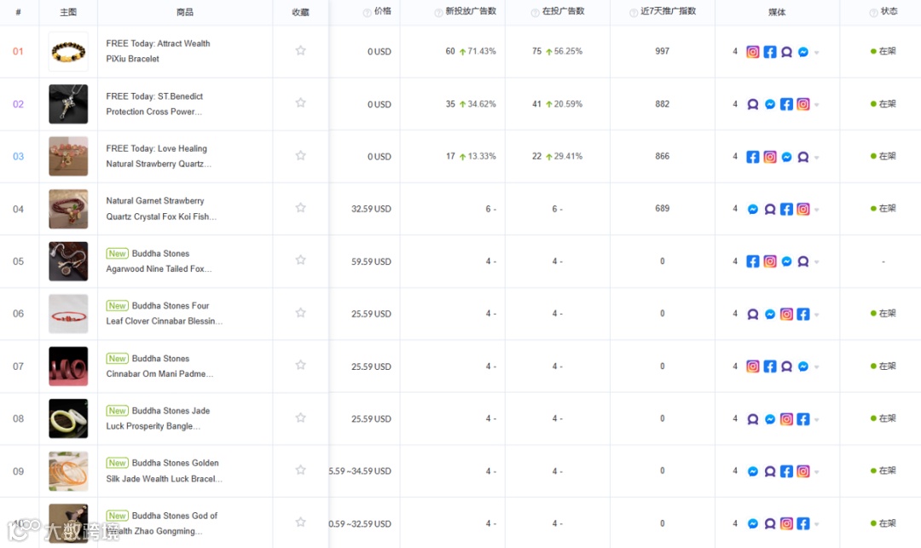
Task: Expand media list for Agarwood Nine Tailed row
Action: [x=817, y=262]
